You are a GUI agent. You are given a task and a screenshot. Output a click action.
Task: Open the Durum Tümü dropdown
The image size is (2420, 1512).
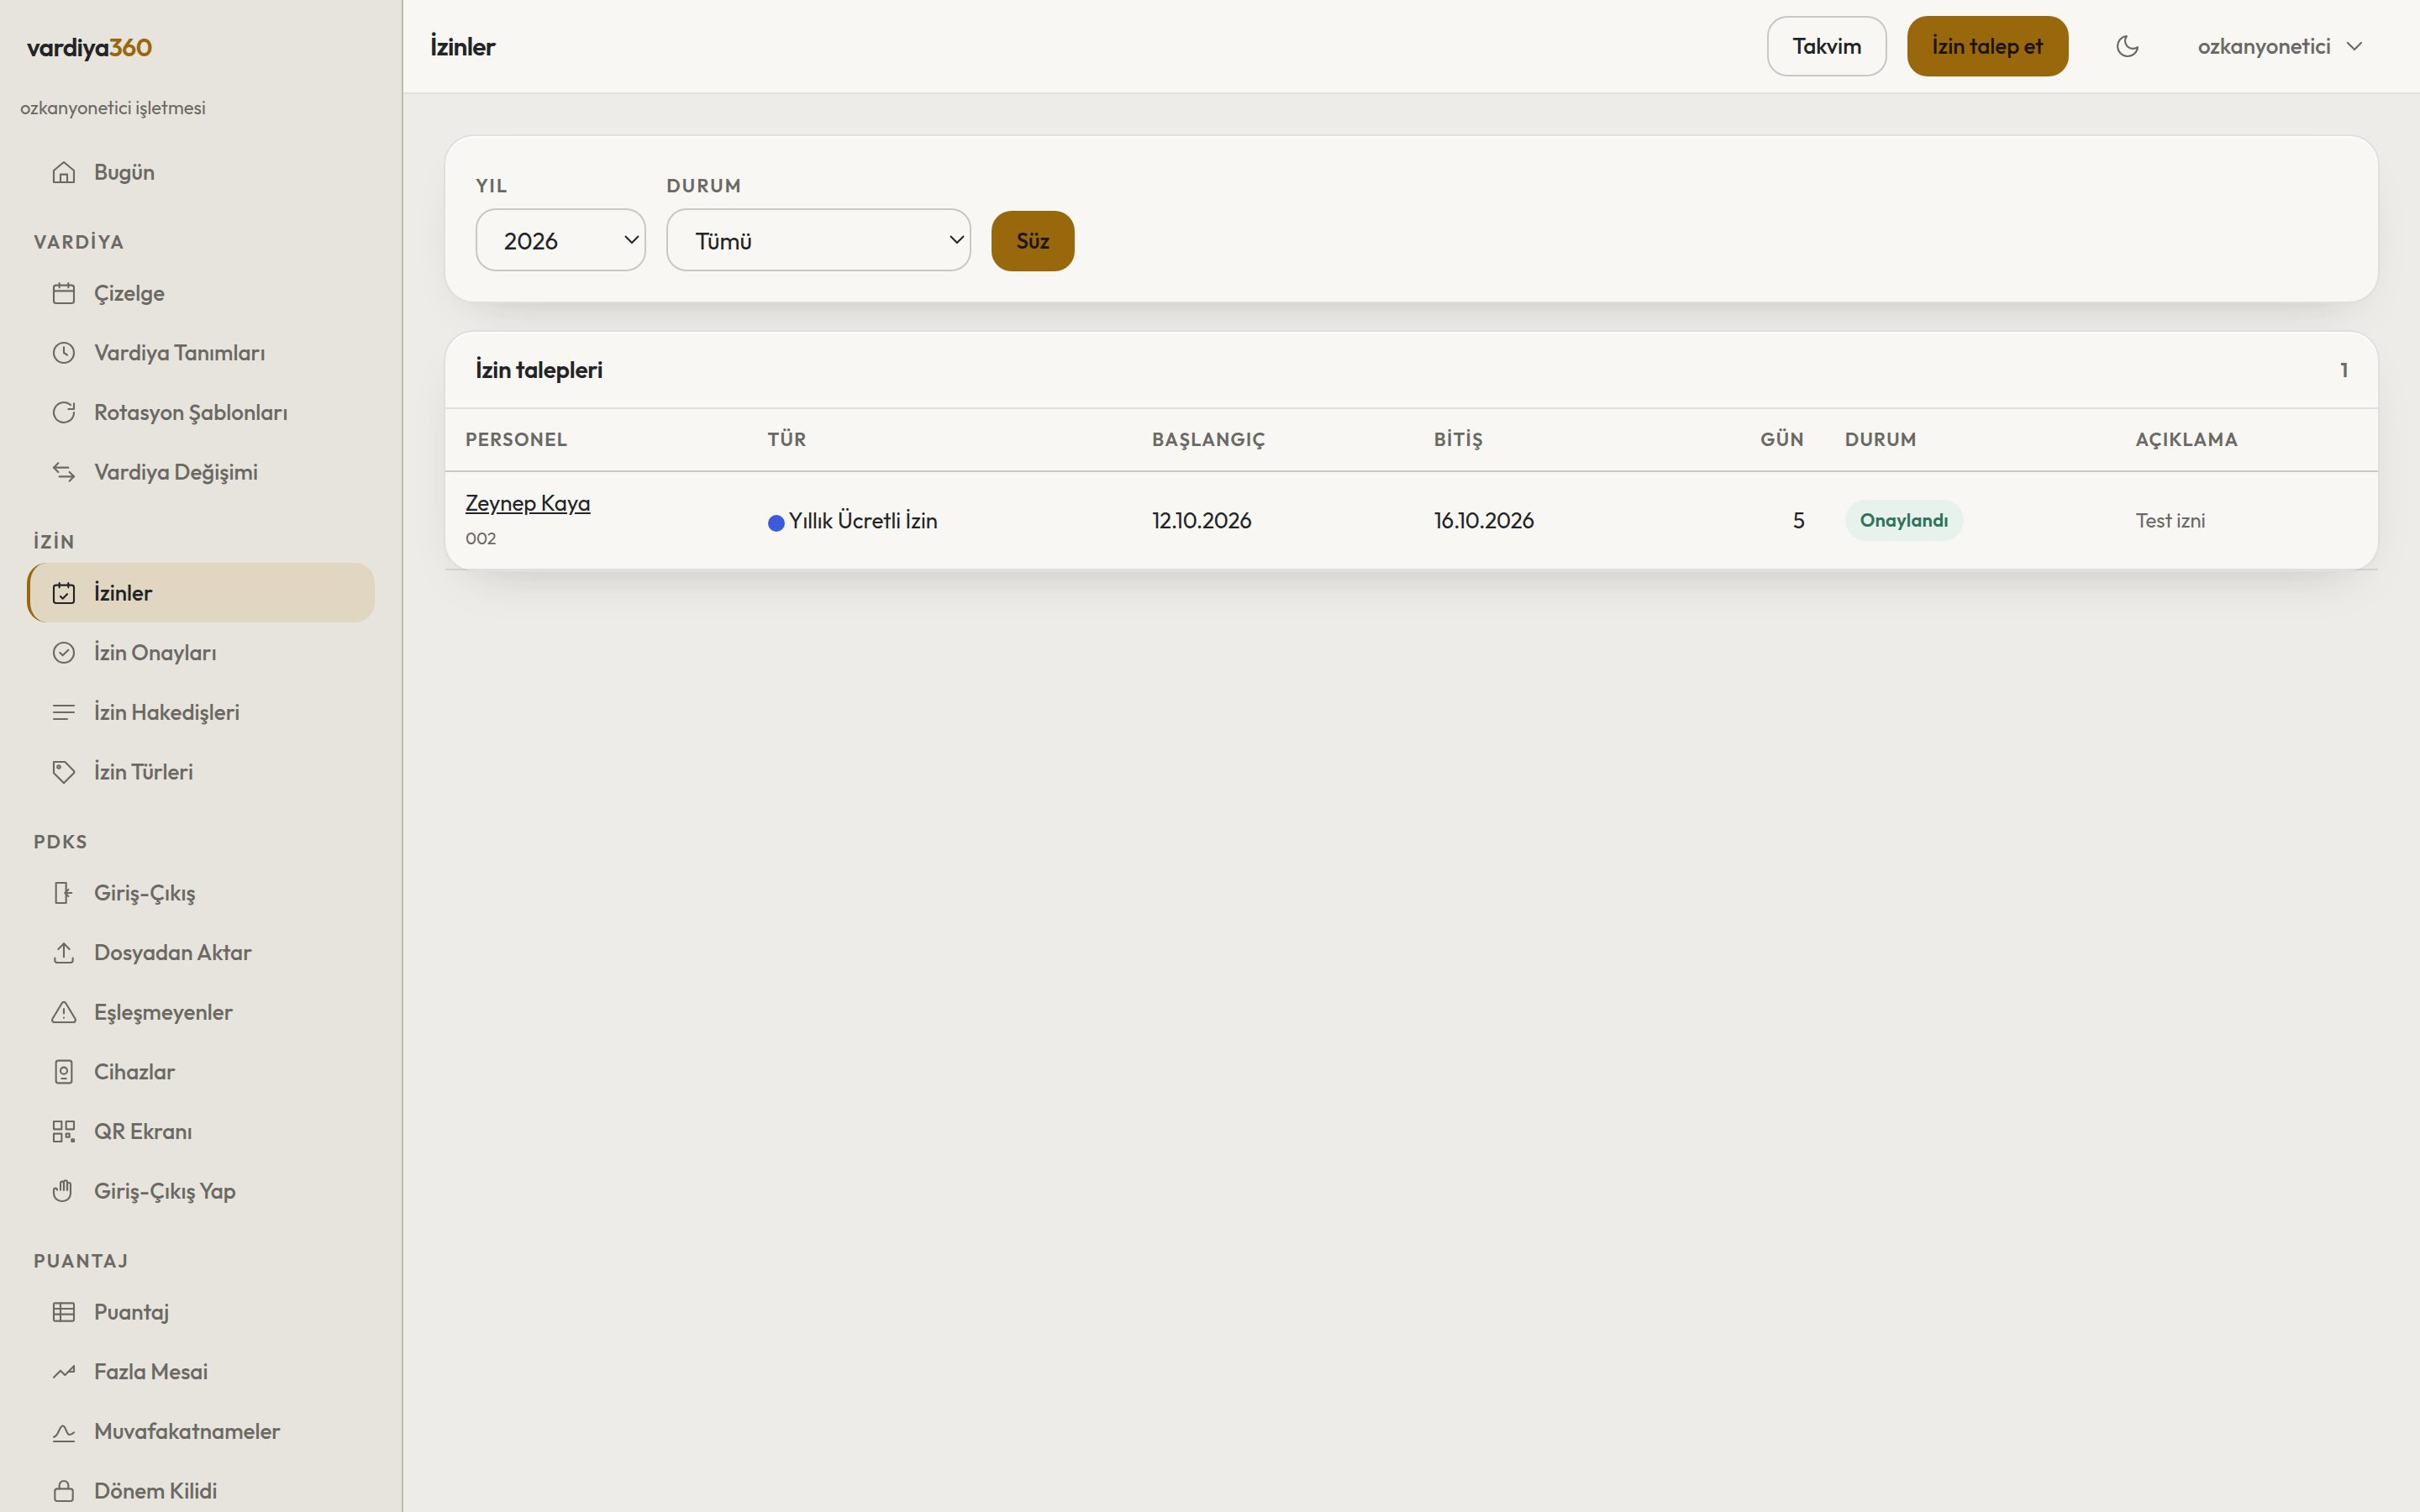coord(818,240)
